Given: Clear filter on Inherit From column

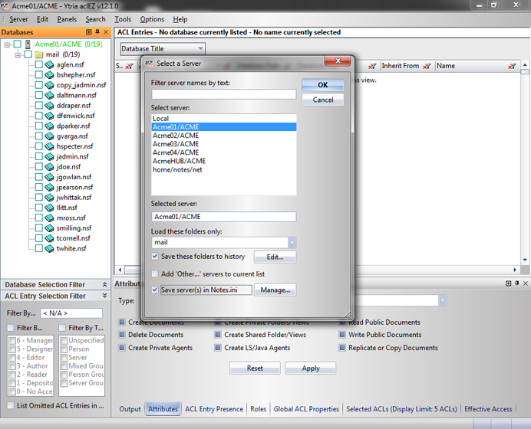Looking at the screenshot, I should point(427,66).
